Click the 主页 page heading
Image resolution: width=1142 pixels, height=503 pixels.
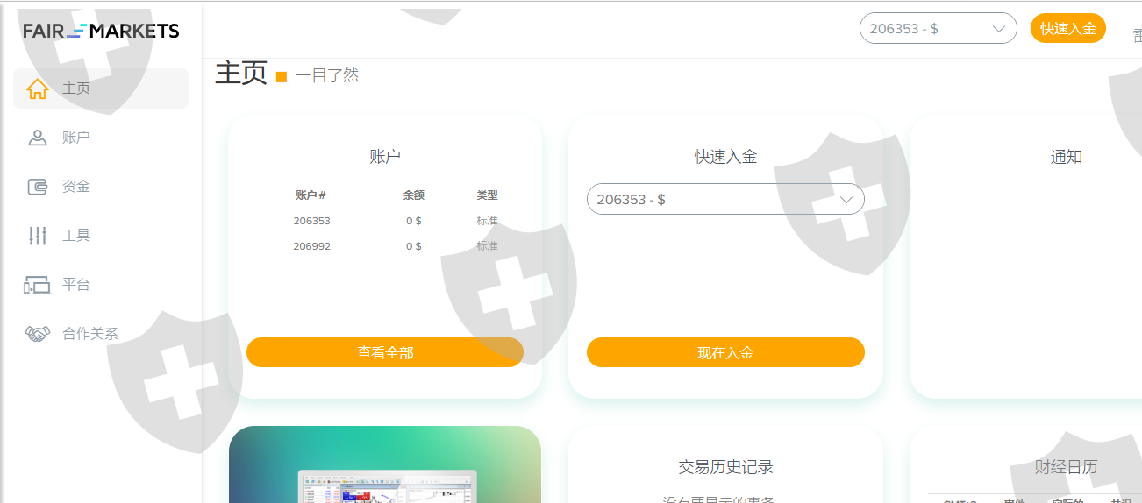pyautogui.click(x=241, y=73)
